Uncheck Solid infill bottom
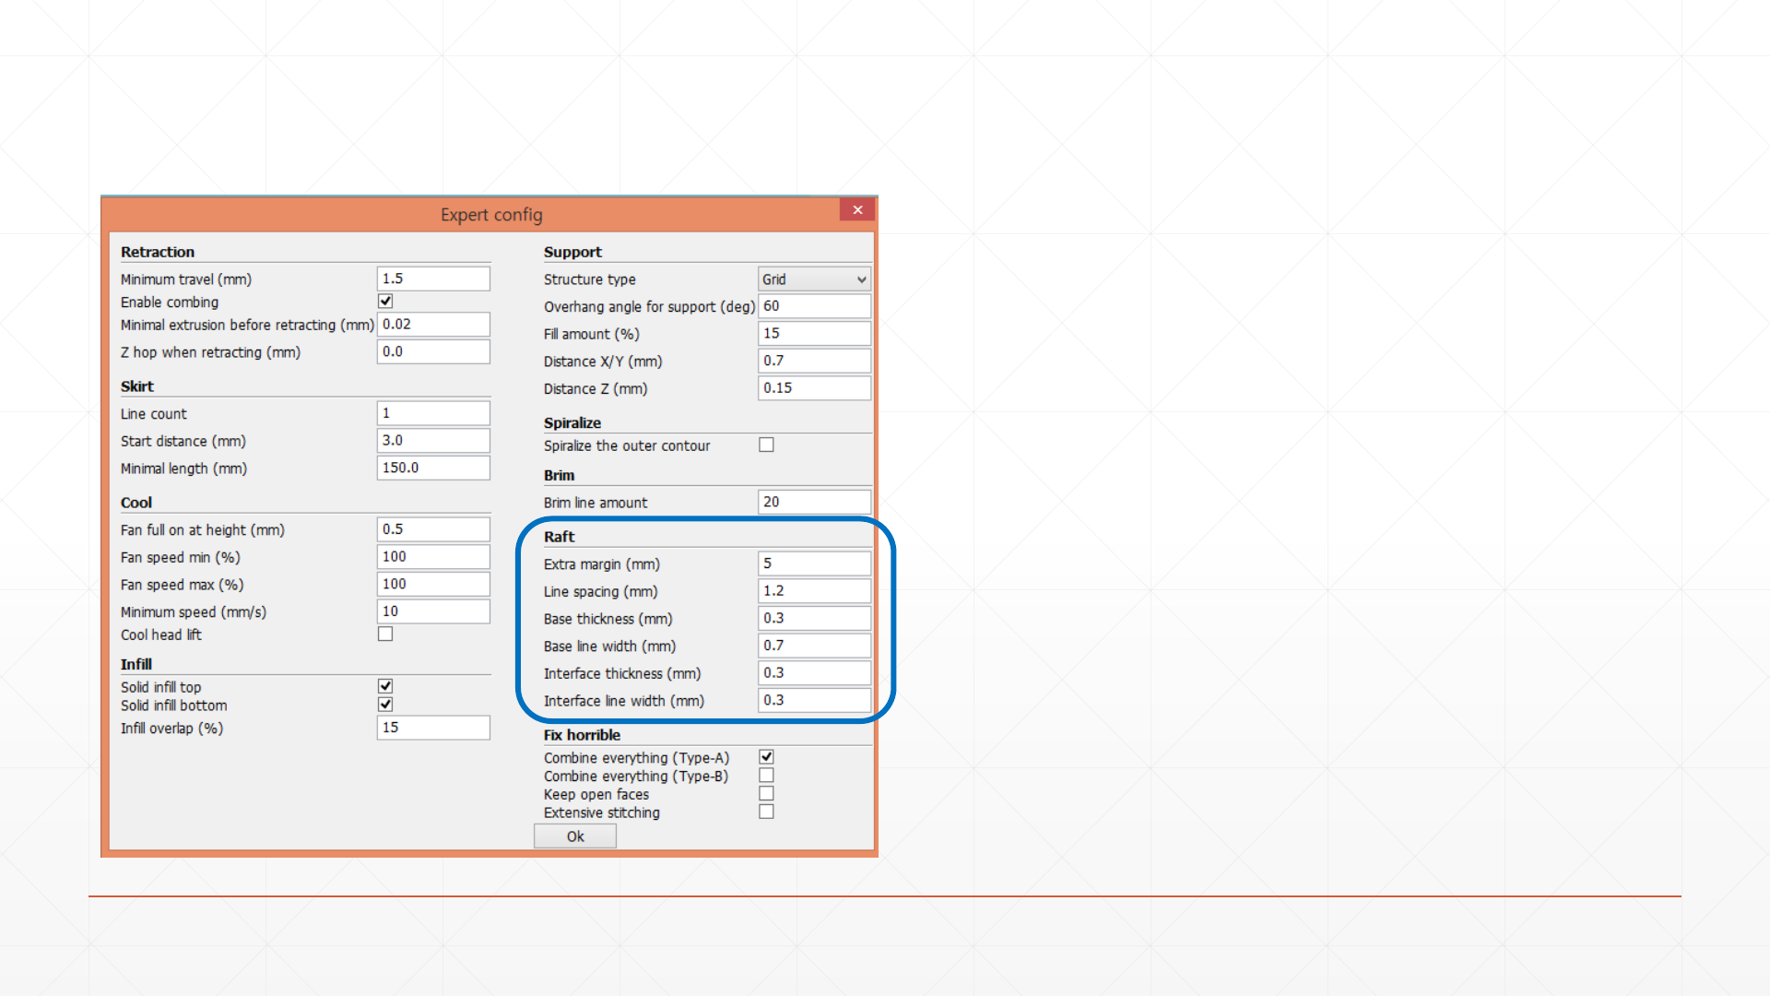Viewport: 1770px width, 996px height. [x=385, y=705]
